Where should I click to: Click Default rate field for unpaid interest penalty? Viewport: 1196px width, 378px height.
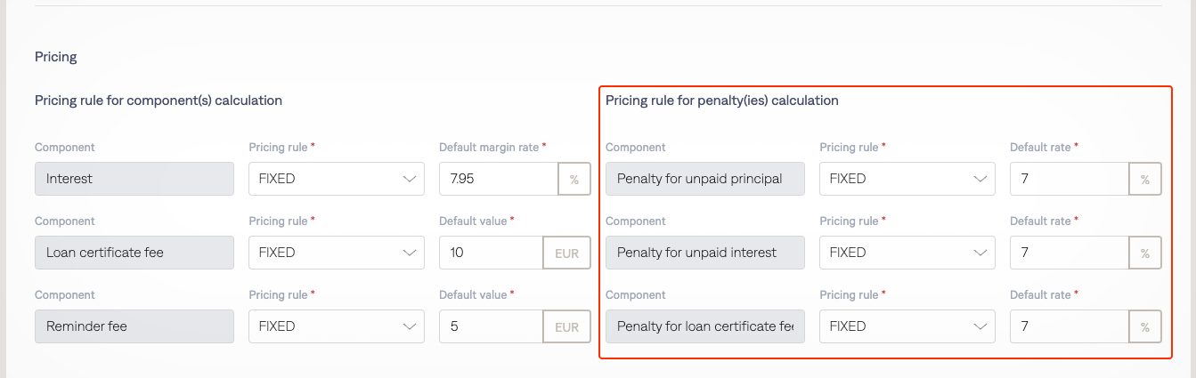pyautogui.click(x=1069, y=253)
